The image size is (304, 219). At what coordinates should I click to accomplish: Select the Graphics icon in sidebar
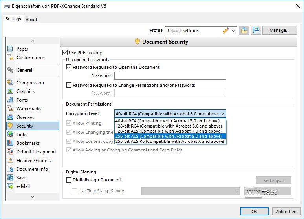[11, 91]
